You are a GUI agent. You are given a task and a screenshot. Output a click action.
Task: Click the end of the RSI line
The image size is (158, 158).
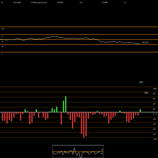tap(140, 43)
